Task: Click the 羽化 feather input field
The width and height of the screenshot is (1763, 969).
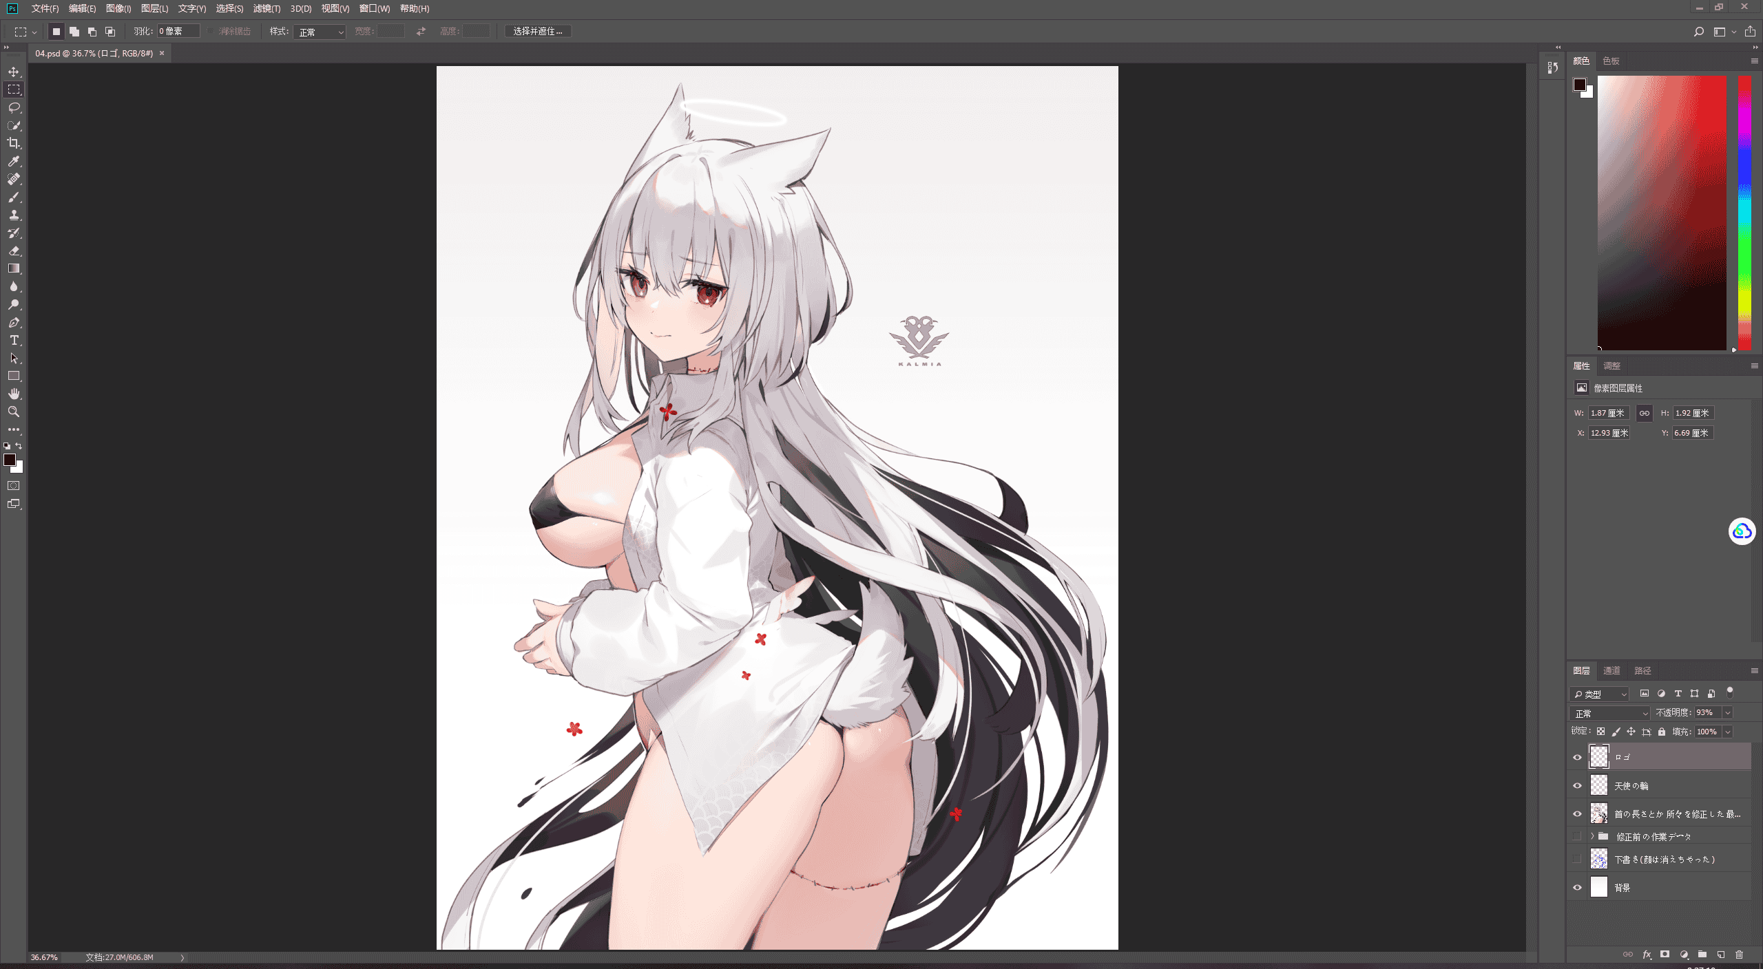Action: (x=178, y=32)
